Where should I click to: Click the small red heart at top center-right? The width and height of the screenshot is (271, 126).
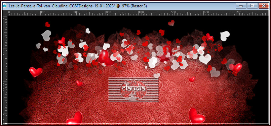click(171, 23)
